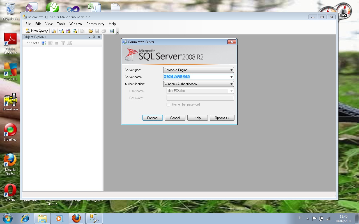Open the Community menu

click(x=95, y=24)
